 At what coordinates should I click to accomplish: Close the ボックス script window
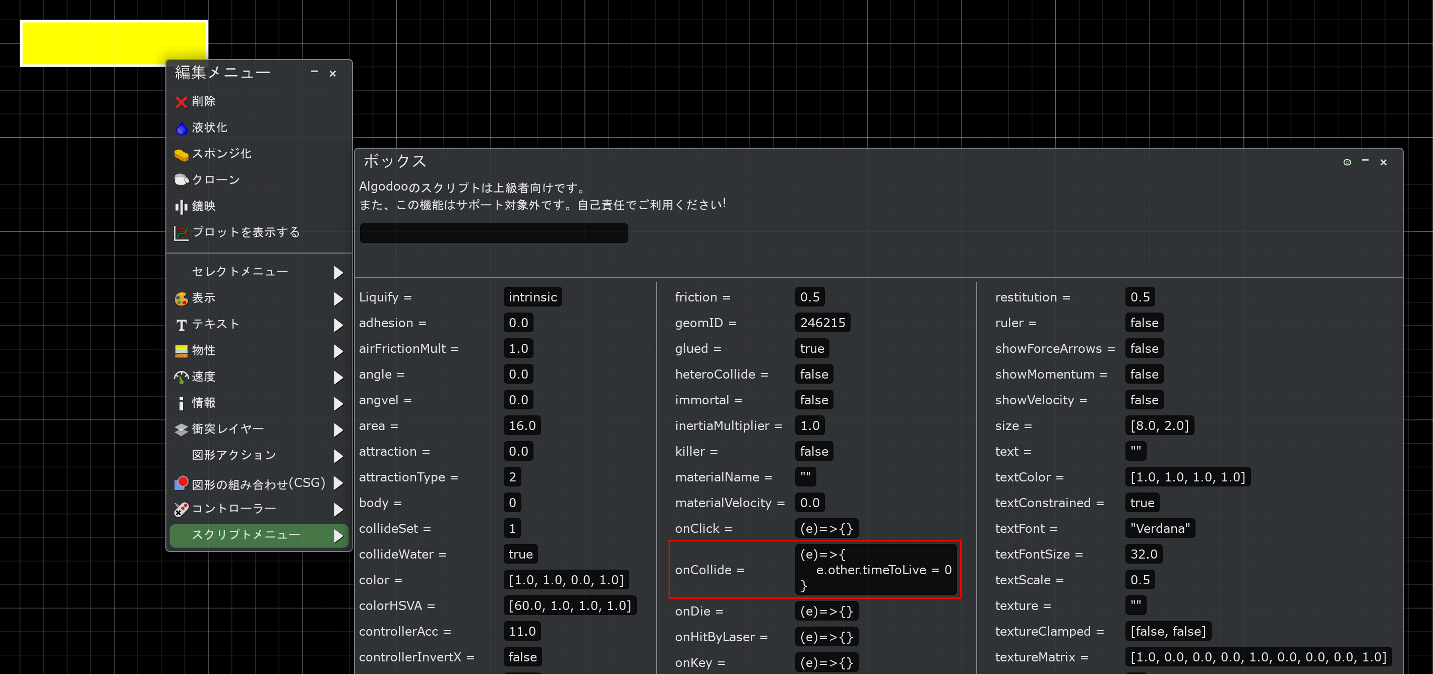[x=1384, y=162]
